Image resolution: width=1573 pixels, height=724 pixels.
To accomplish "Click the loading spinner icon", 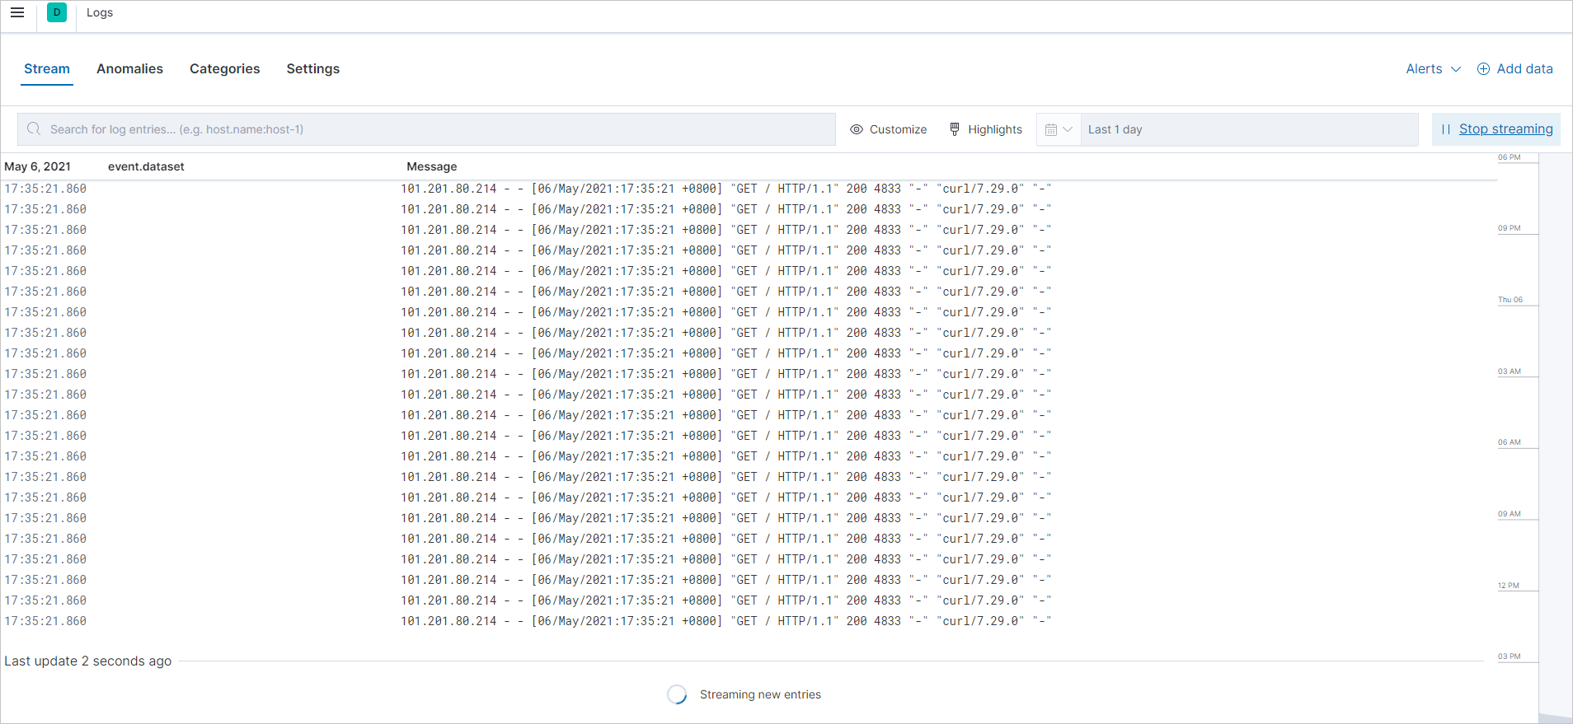I will pos(677,694).
